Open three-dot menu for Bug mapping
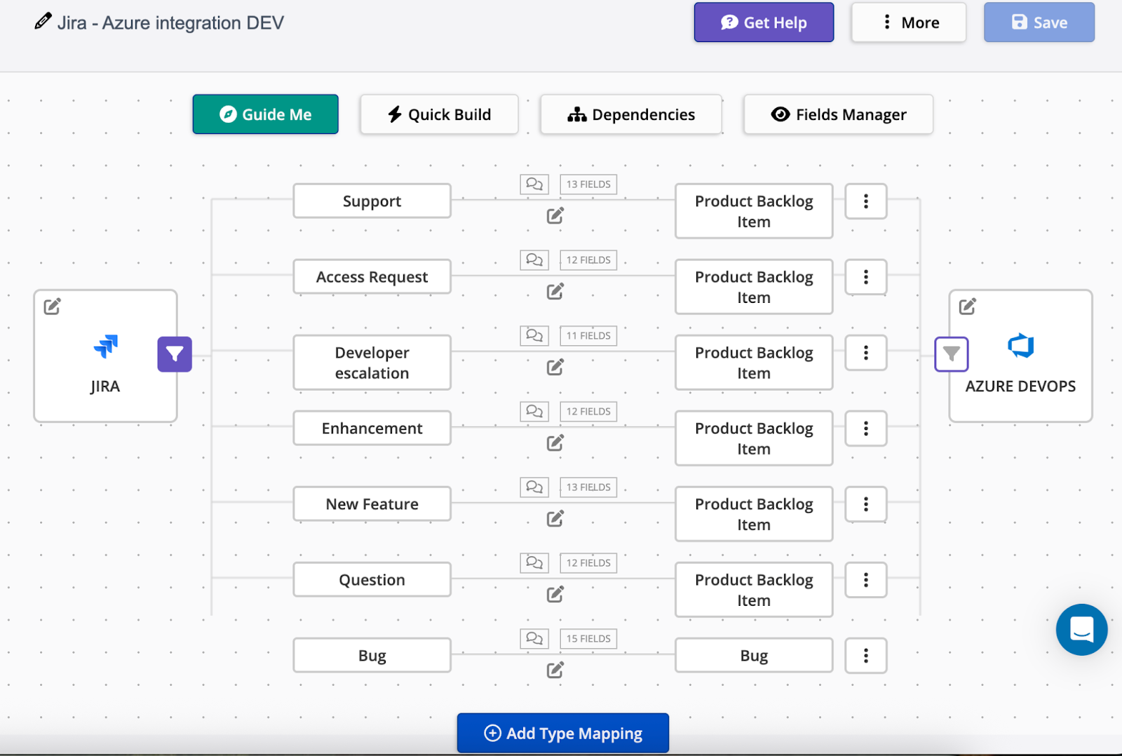This screenshot has width=1122, height=756. click(x=866, y=656)
